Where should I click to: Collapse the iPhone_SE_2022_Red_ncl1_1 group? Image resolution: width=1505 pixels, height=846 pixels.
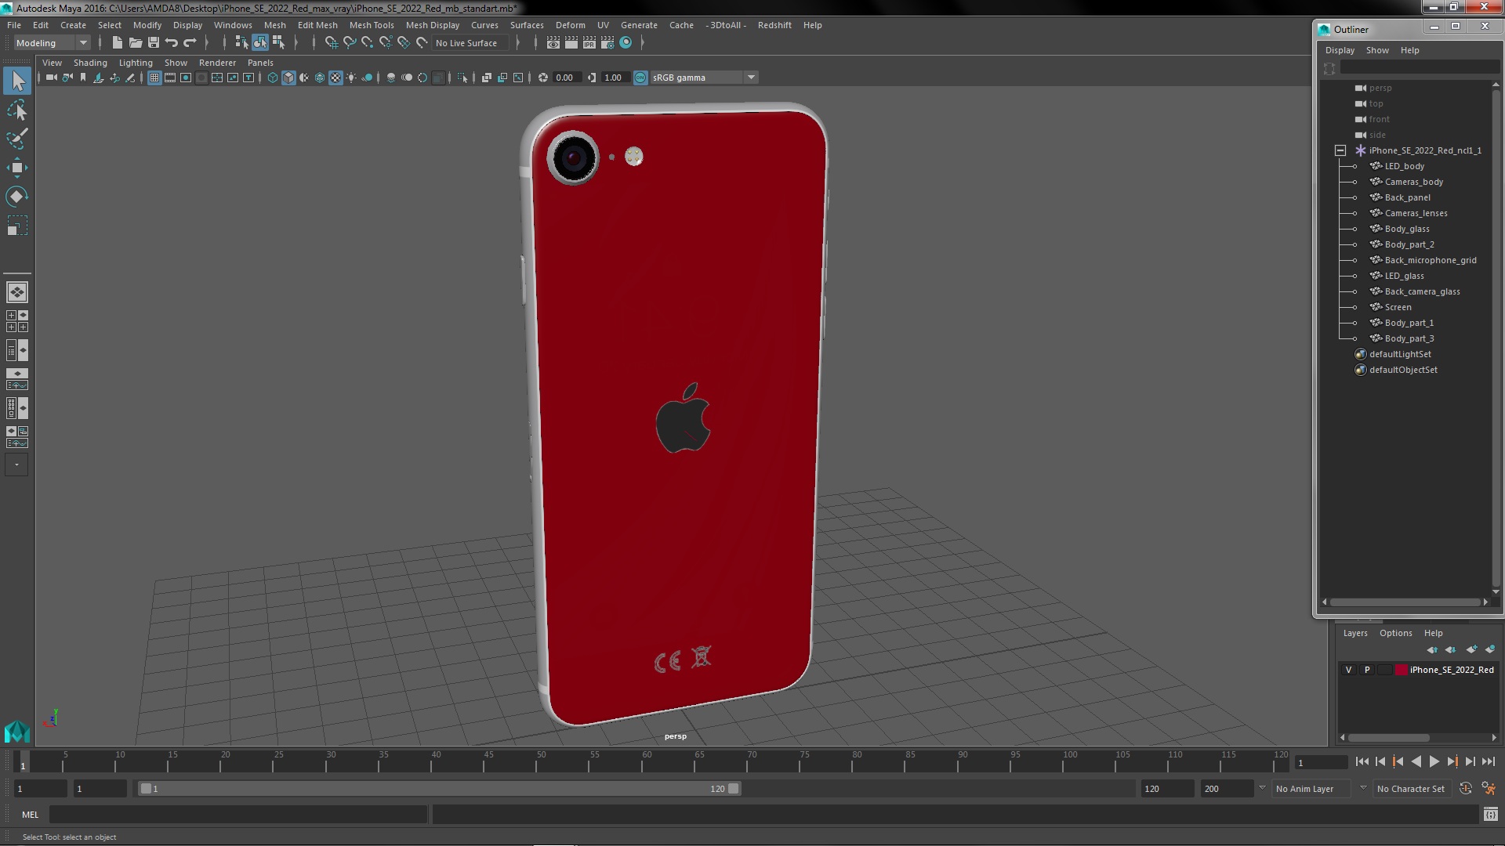coord(1340,150)
